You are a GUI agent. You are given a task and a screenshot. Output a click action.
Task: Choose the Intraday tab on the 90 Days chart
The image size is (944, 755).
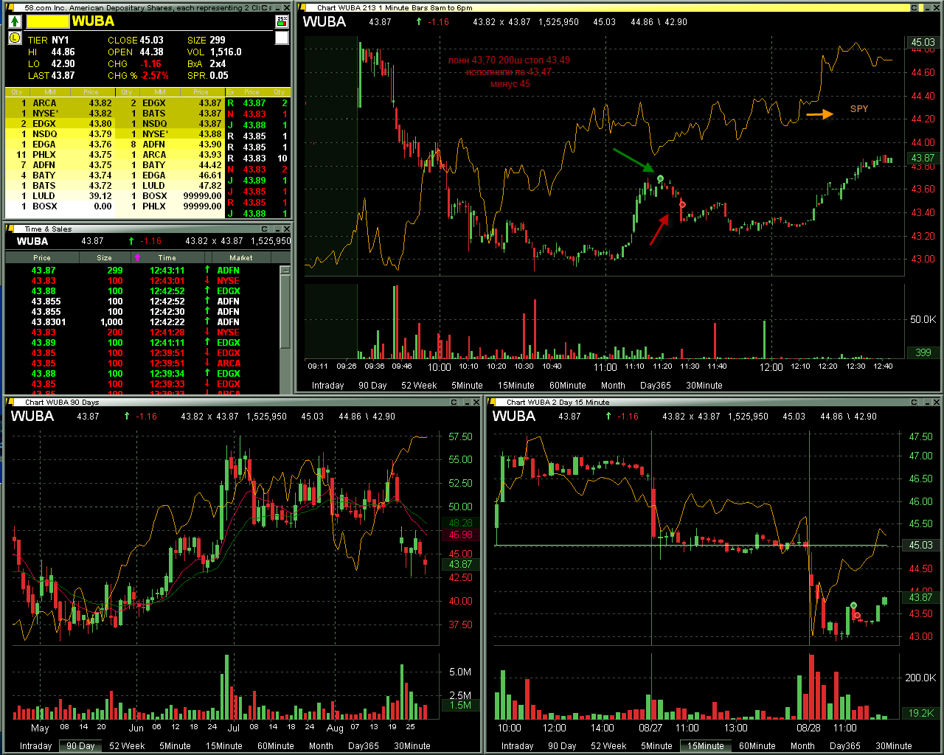click(x=35, y=746)
